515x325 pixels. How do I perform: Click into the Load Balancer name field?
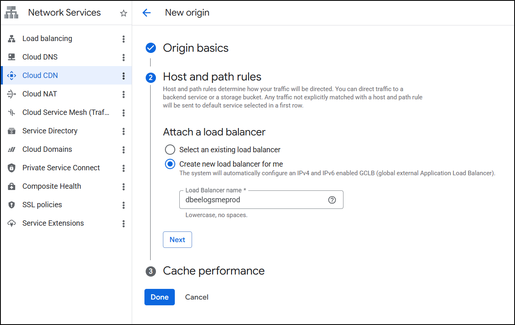point(252,200)
